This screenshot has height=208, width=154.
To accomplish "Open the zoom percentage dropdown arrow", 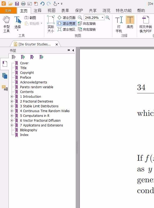I will 102,18.
